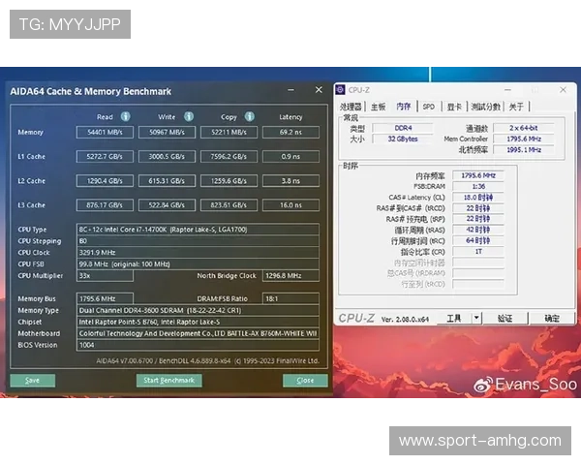Click the Memory Read result field

[x=105, y=132]
